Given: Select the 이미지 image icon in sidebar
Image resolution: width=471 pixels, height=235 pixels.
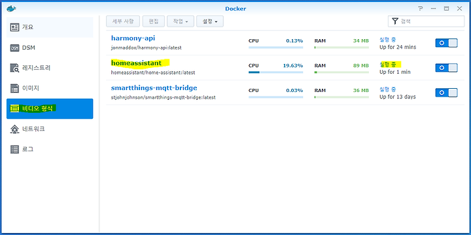Looking at the screenshot, I should click(14, 88).
